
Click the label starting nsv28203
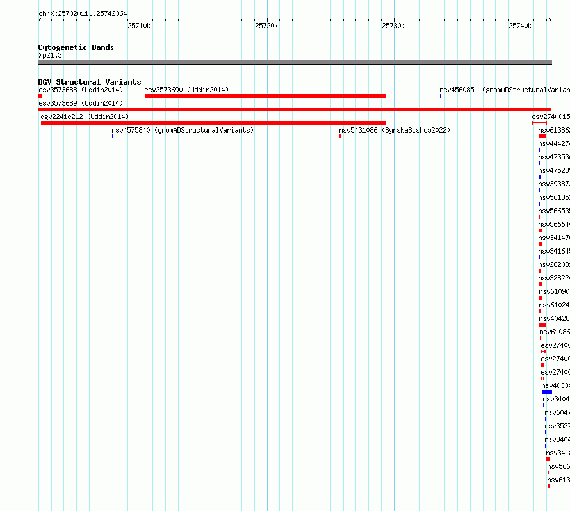click(554, 264)
